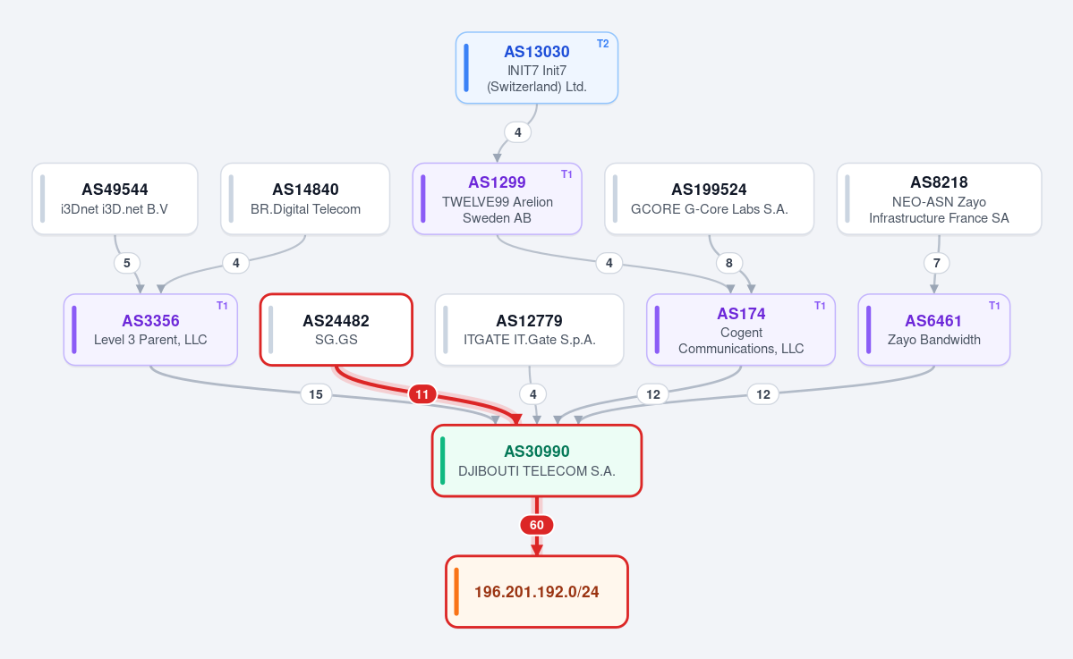Open the AS3356 Level 3 node
The height and width of the screenshot is (659, 1073).
[x=150, y=329]
